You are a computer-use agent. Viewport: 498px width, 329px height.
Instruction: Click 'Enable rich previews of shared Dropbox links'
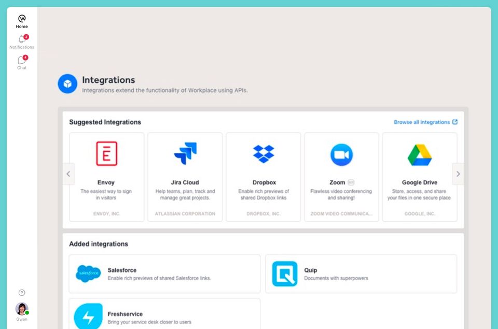264,194
